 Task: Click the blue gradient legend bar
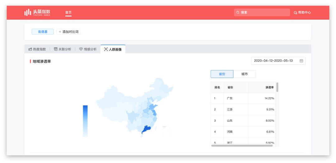85,121
